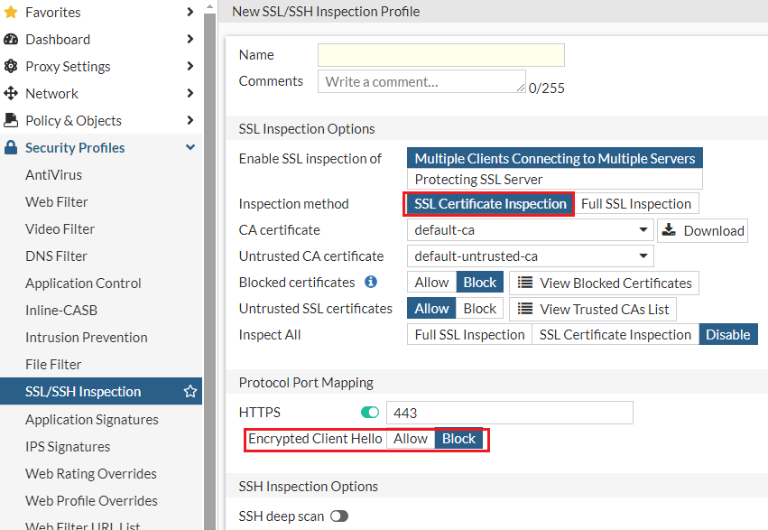Viewport: 768px width, 530px height.
Task: Click the Proxy Settings gear icon
Action: click(11, 67)
